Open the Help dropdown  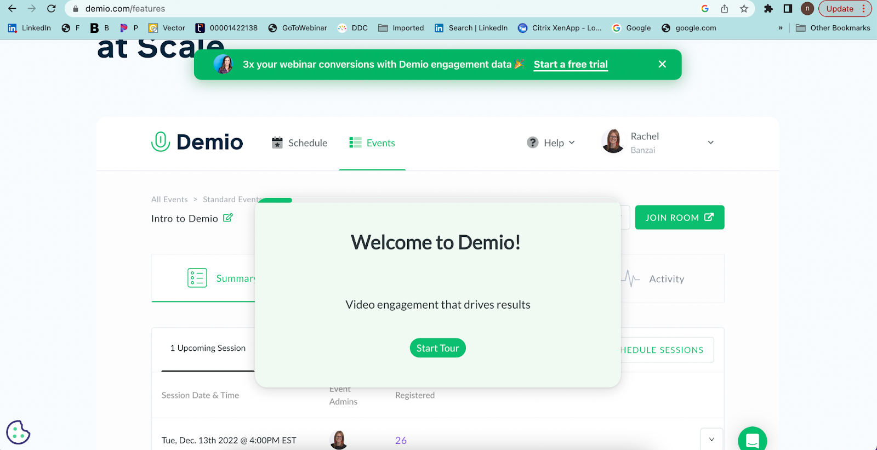tap(551, 143)
